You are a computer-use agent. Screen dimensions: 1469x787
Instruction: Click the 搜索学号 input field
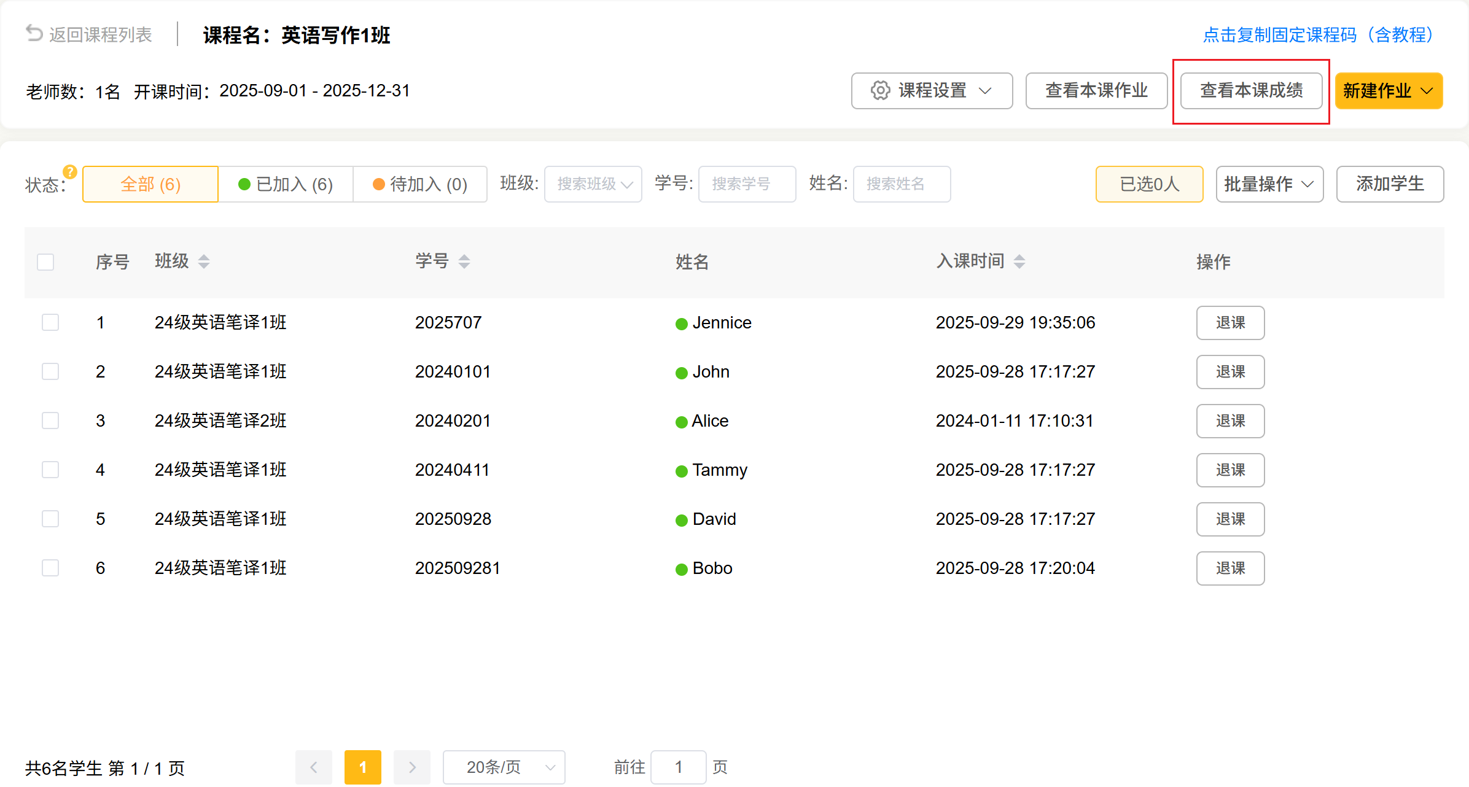pos(747,184)
